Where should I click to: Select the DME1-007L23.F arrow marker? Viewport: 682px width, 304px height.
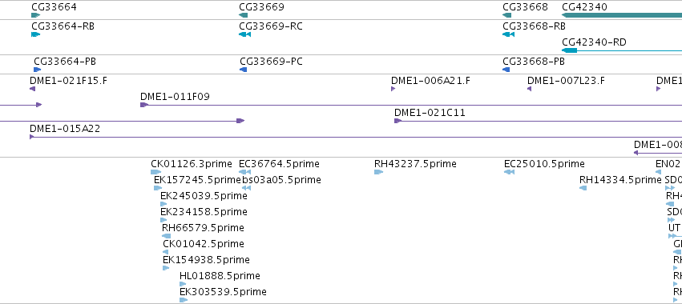[530, 89]
